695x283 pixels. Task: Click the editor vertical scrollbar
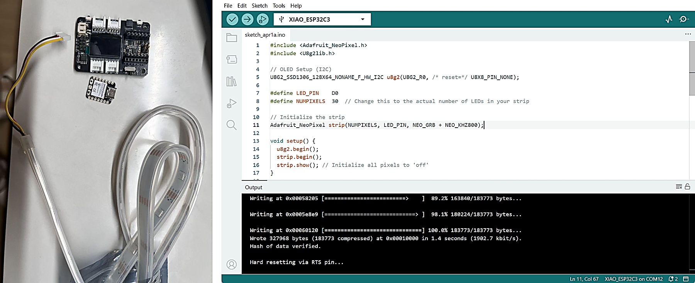(x=692, y=68)
